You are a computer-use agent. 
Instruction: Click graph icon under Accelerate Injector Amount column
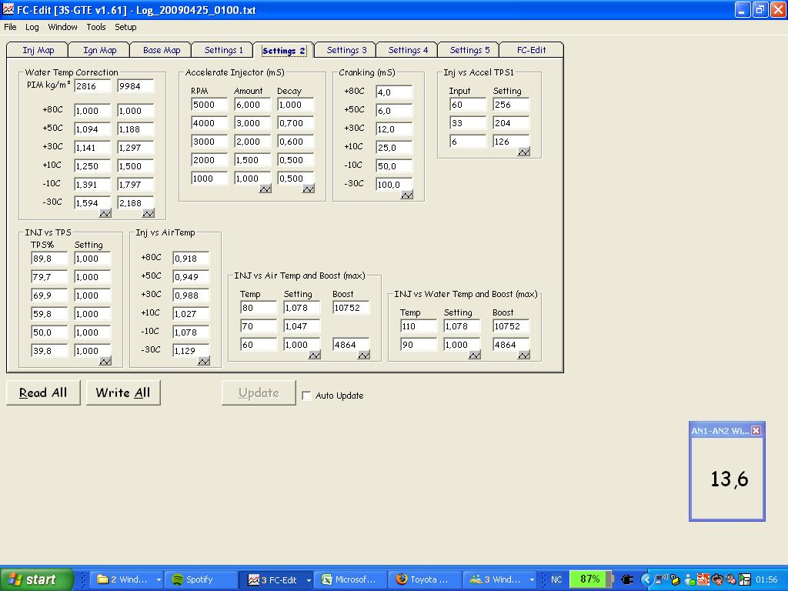click(x=265, y=189)
